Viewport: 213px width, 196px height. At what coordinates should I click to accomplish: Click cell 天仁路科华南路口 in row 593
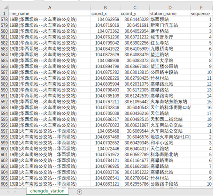point(170,107)
